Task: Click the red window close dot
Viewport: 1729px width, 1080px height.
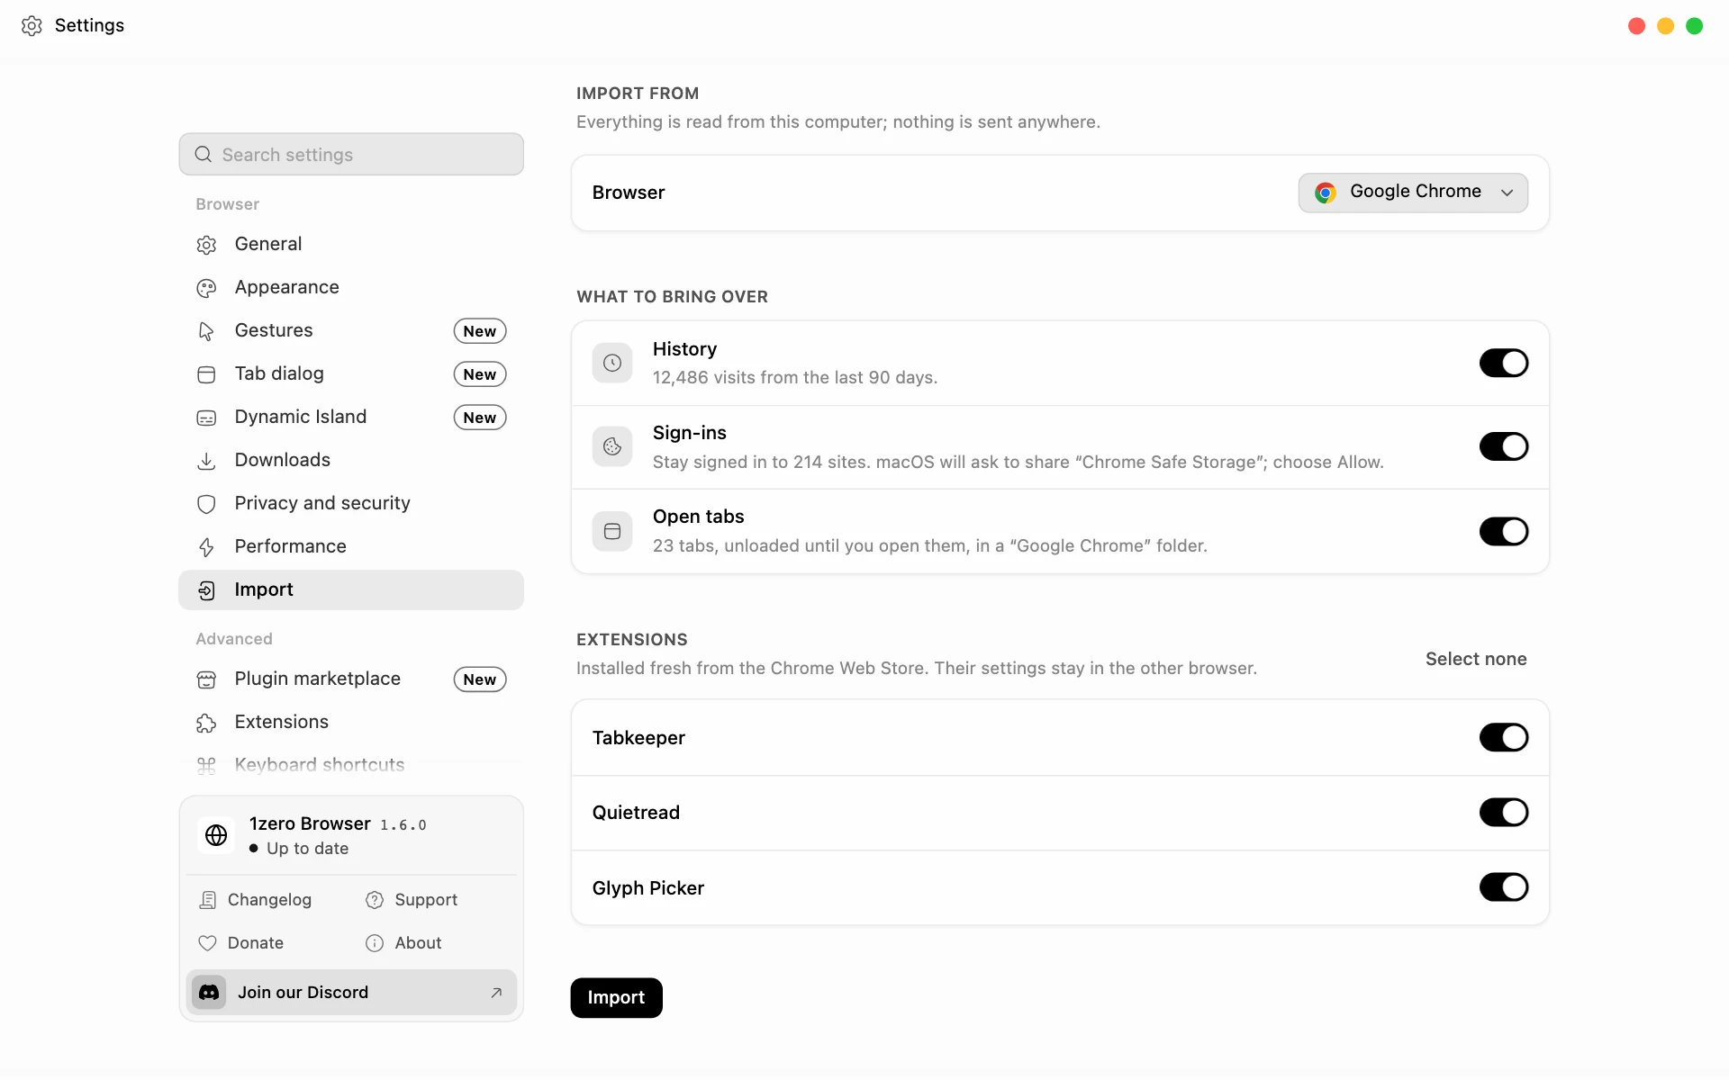Action: pos(1637,26)
